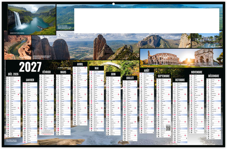Select the MARS month header
The height and width of the screenshot is (149, 227).
pyautogui.click(x=63, y=72)
